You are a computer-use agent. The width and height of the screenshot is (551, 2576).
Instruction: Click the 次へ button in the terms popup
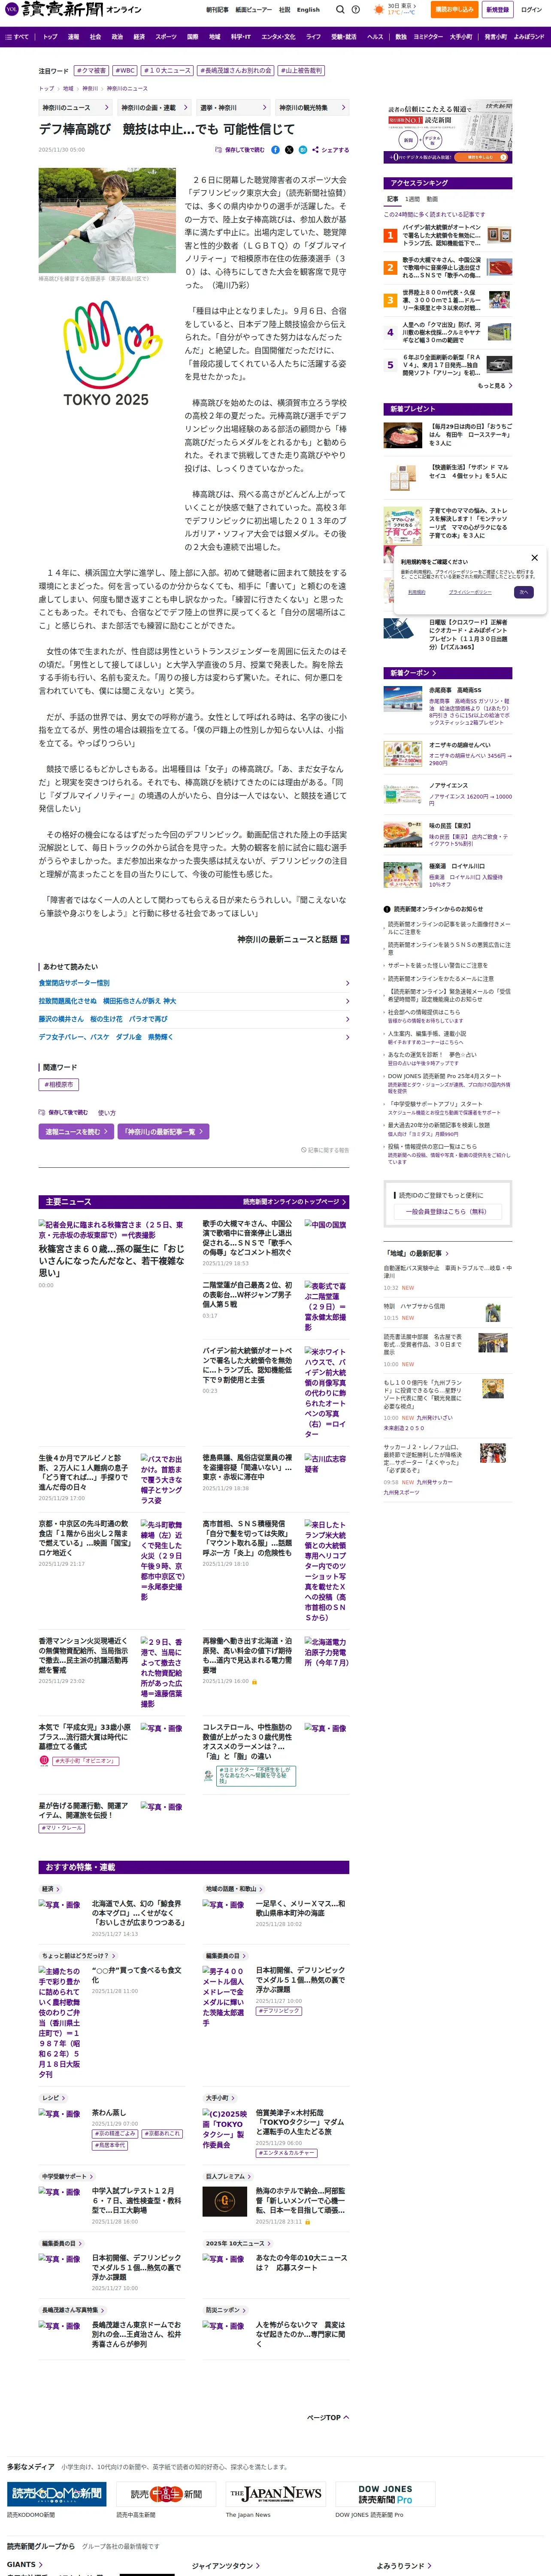(x=524, y=592)
